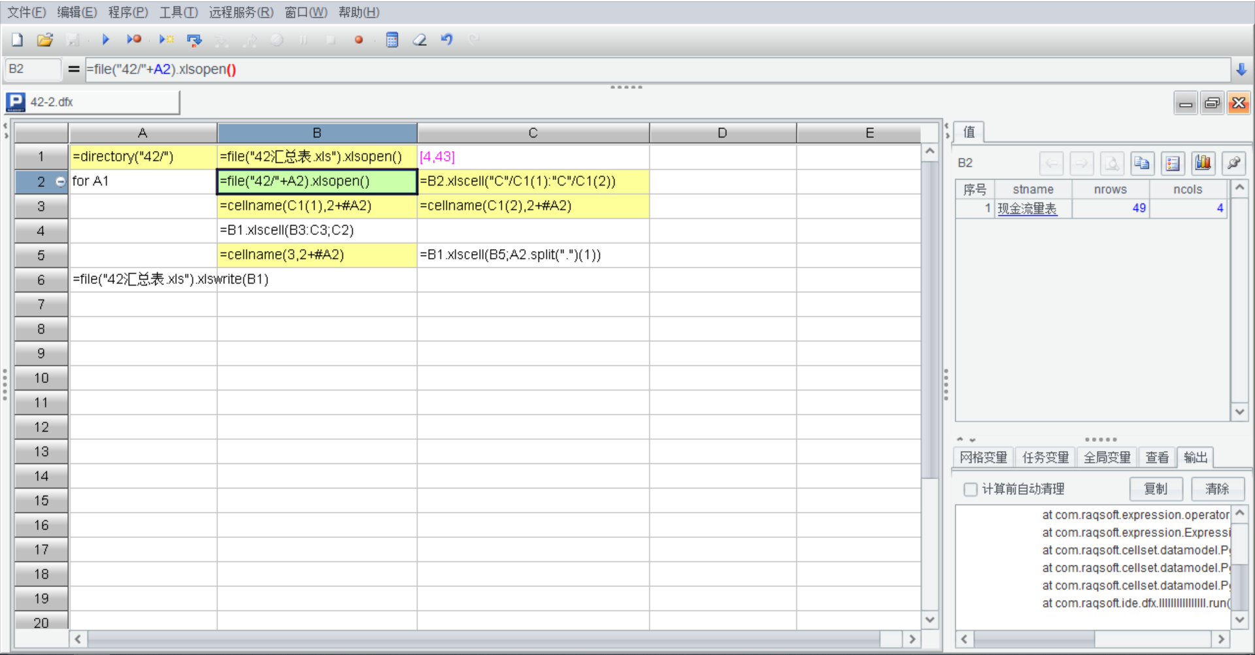Click the 复制 button

point(1156,489)
